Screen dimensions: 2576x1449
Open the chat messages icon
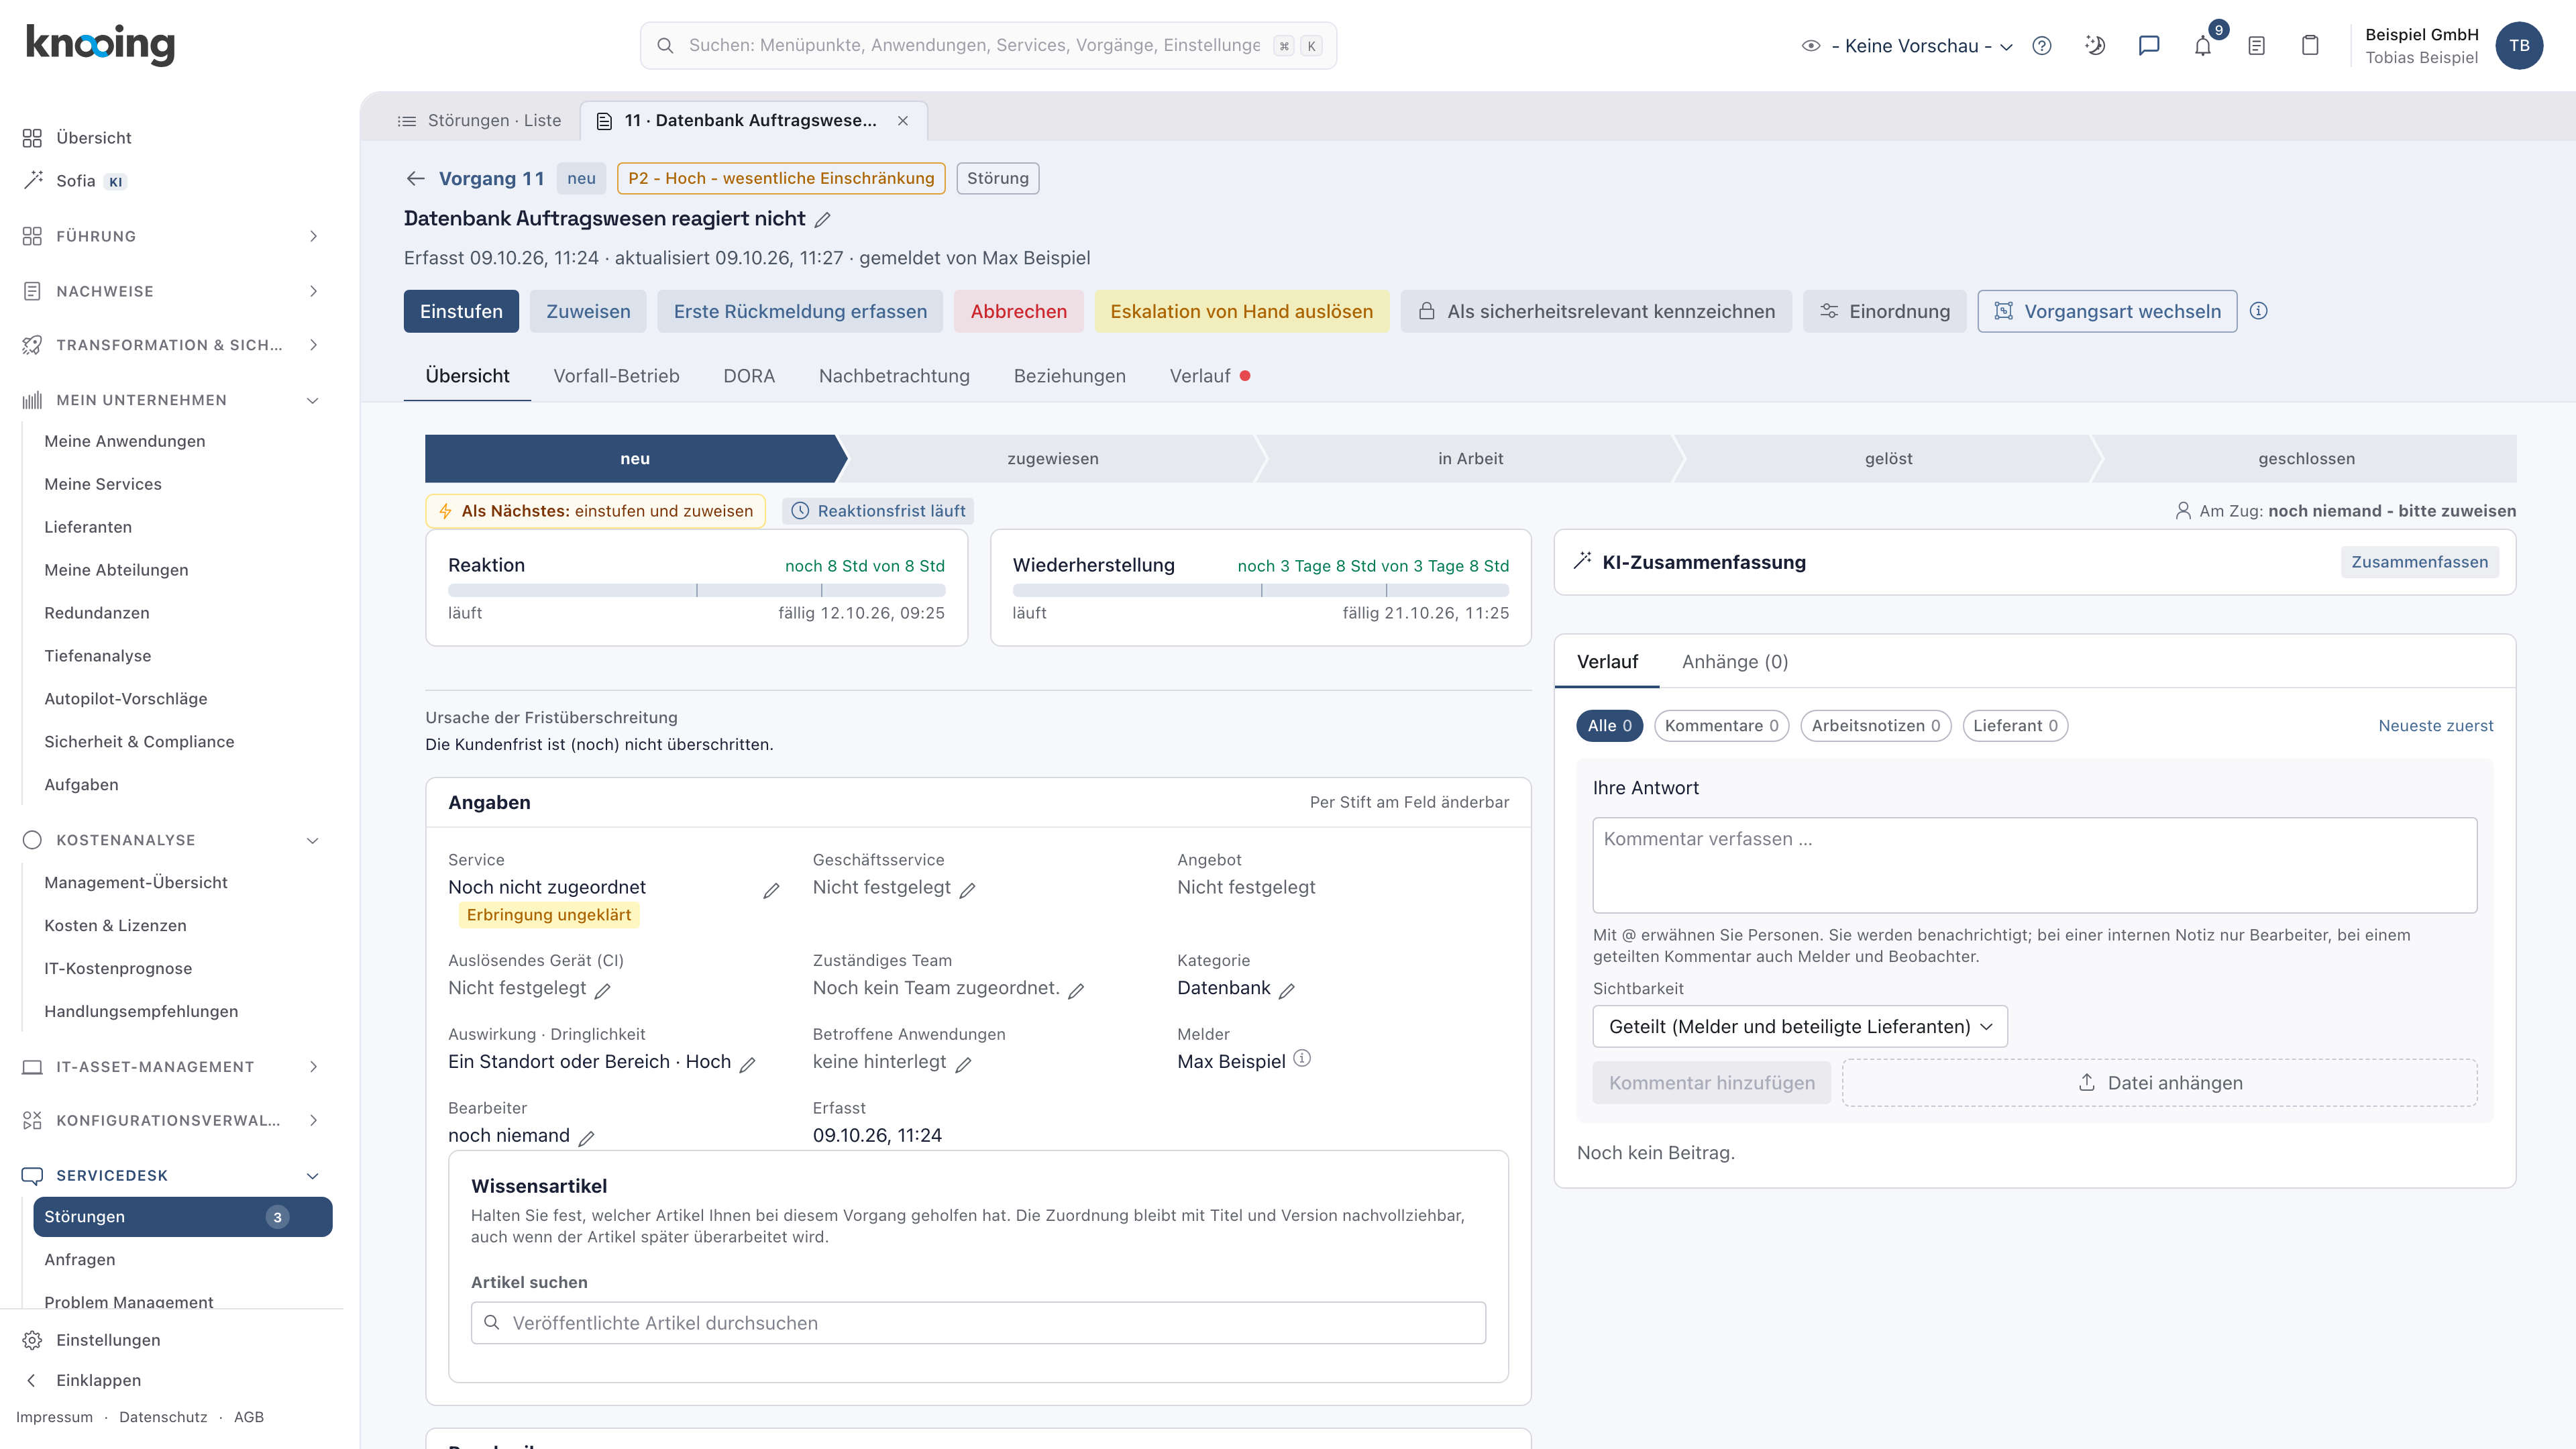pos(2149,46)
